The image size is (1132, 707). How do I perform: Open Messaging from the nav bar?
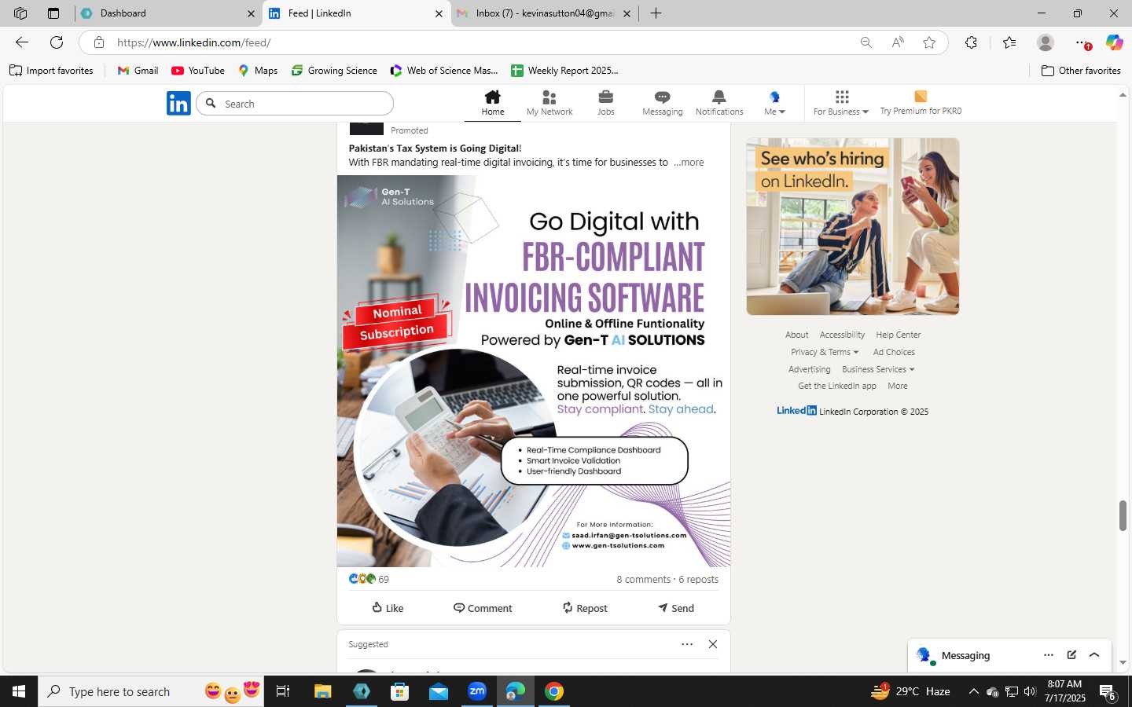point(662,103)
